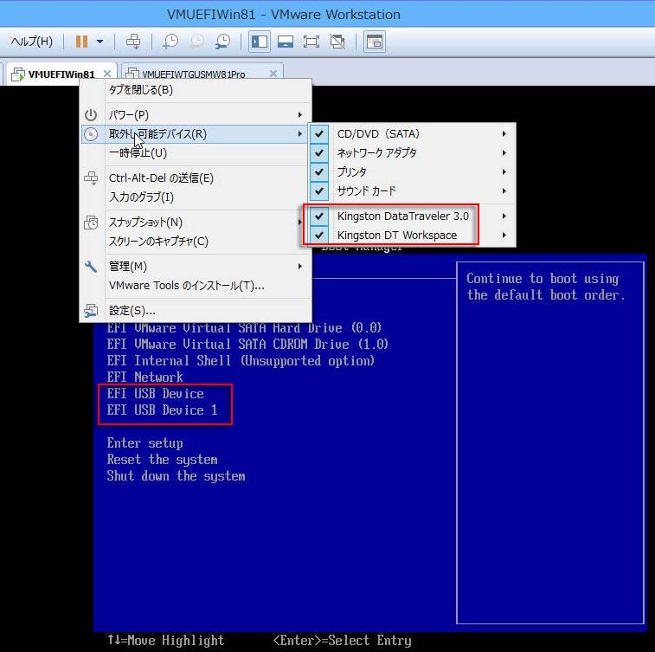
Task: Click the settings icon beside 設定(S)
Action: 91,311
